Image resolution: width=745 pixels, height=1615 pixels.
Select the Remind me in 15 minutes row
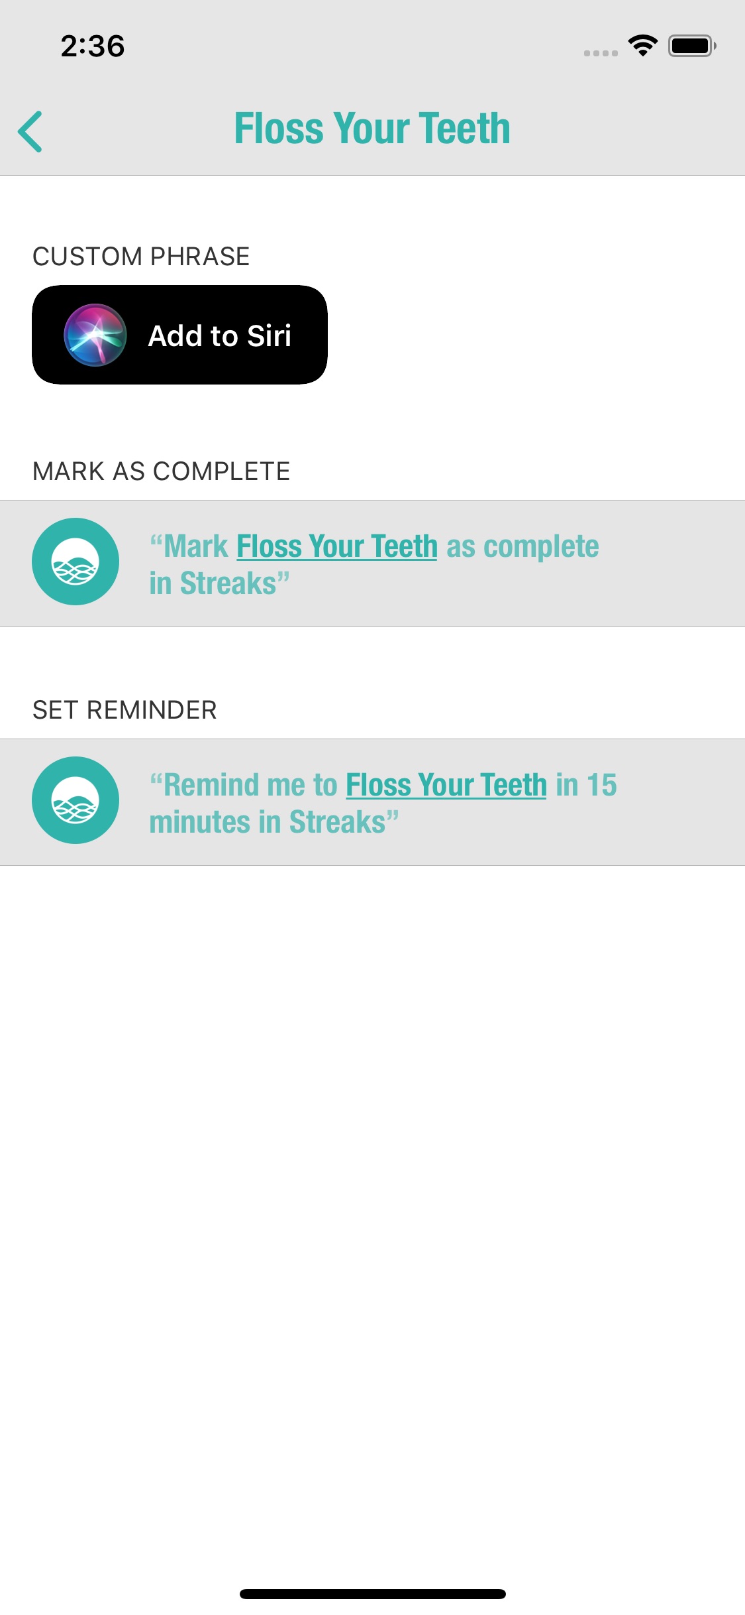tap(372, 802)
